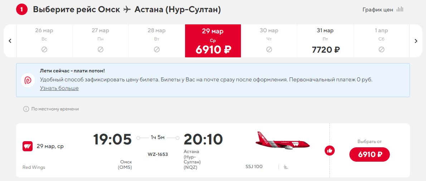
Task: Select the 26 мар date tab
Action: (x=44, y=41)
